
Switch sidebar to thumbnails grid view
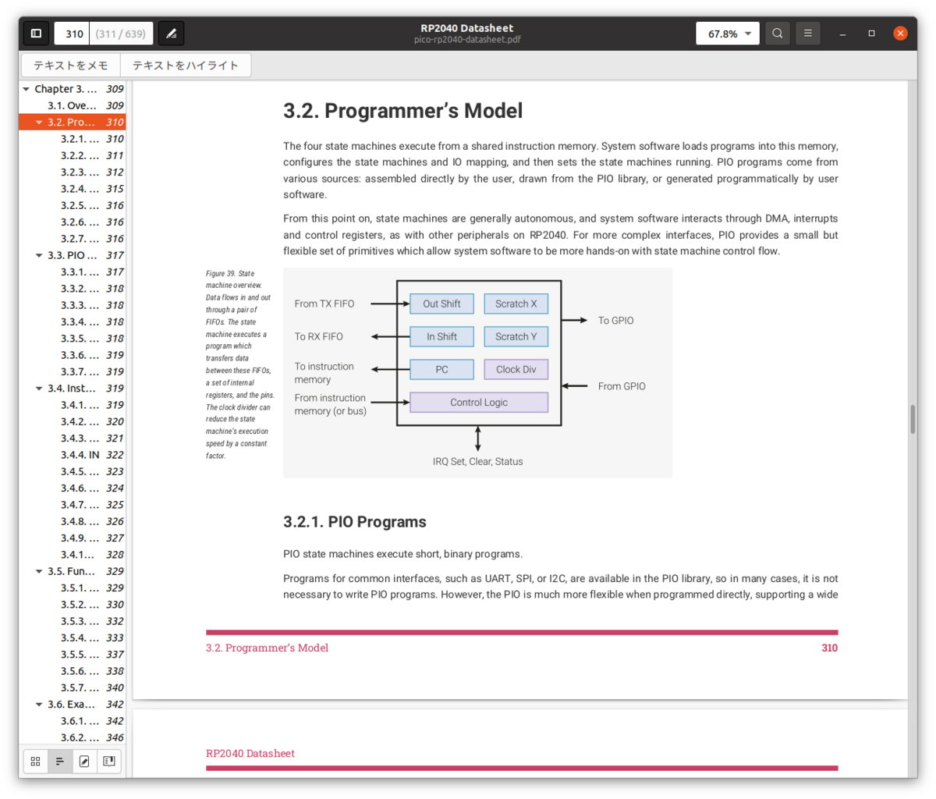(x=35, y=761)
